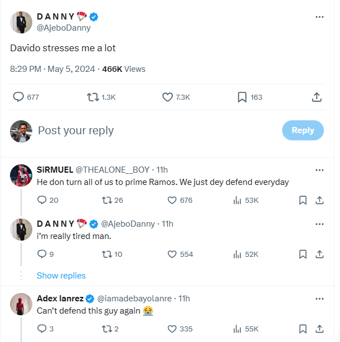This screenshot has width=340, height=342.
Task: Open more options on Adex lanrez's reply
Action: pos(319,299)
